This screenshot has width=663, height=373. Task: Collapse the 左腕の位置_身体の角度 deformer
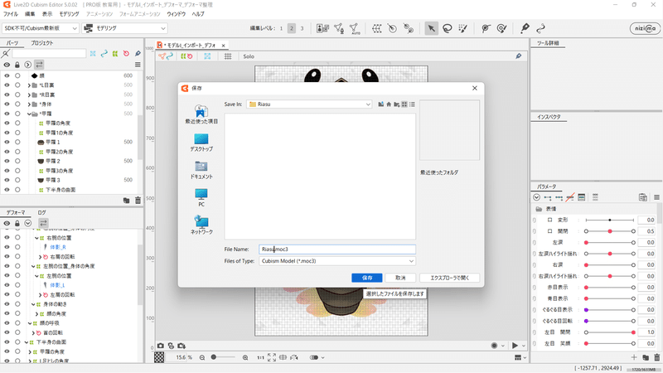[x=33, y=266]
